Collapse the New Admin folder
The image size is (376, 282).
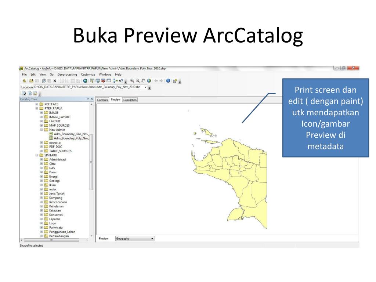[41, 130]
